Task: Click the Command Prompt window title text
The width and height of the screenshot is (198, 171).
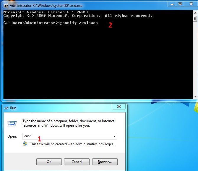Action: point(46,6)
